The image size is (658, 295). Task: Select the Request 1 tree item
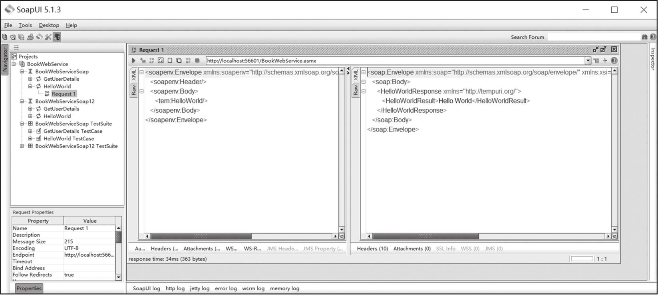64,94
